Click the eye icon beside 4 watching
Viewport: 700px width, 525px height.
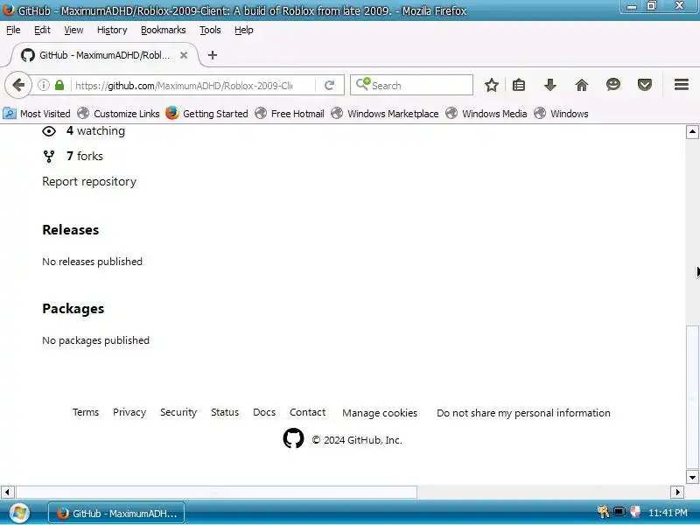click(49, 131)
